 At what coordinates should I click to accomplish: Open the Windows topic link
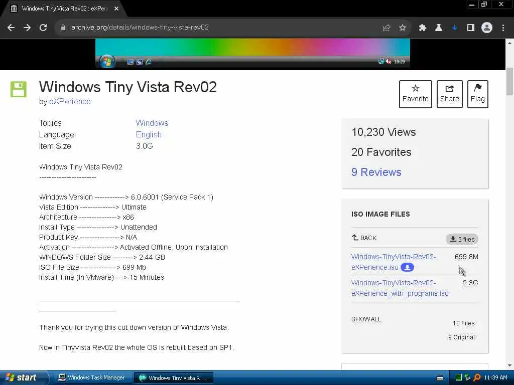pyautogui.click(x=152, y=123)
